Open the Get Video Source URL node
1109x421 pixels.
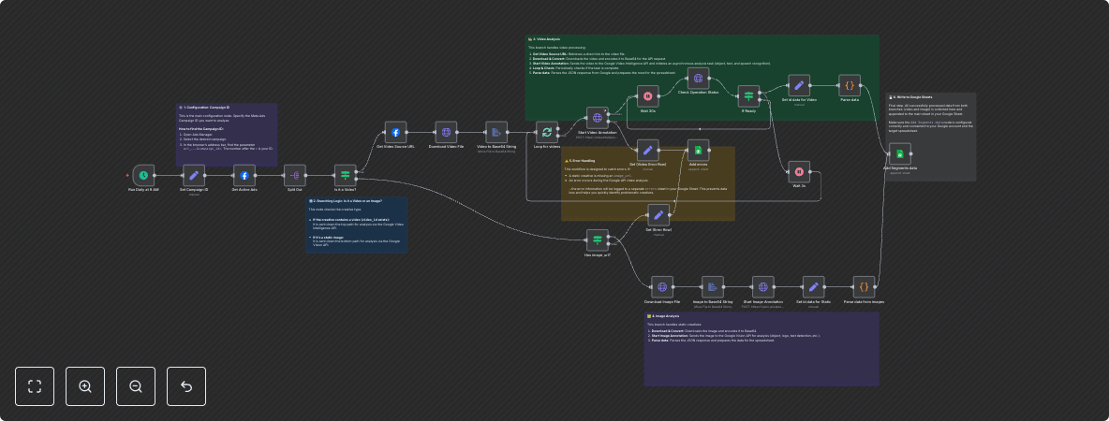[x=395, y=132]
